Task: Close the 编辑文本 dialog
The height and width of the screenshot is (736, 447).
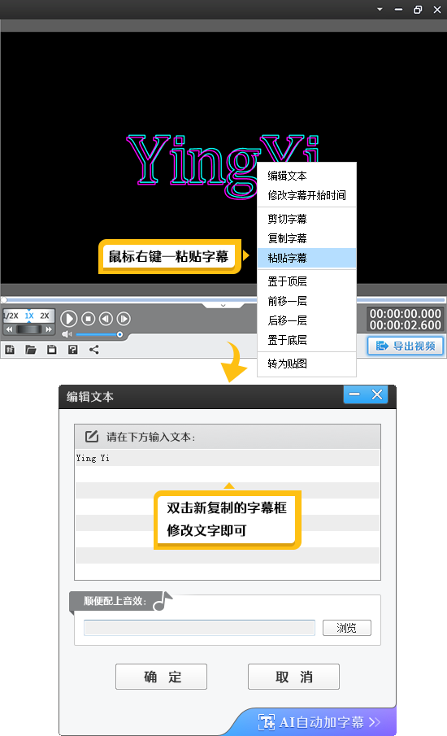Action: pos(377,394)
